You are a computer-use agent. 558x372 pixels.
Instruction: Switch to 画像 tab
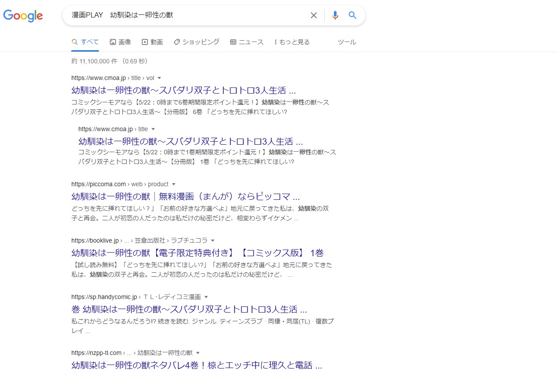tap(120, 42)
